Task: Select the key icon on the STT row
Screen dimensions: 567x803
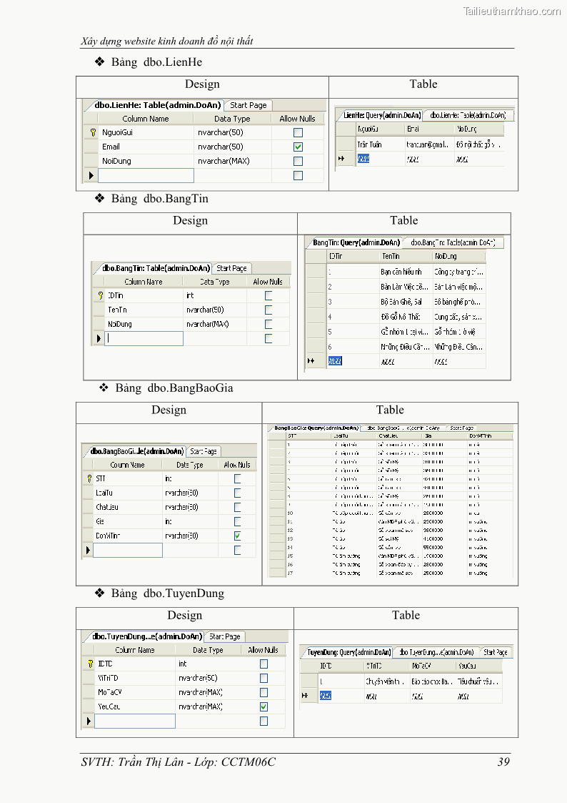Action: coord(89,478)
